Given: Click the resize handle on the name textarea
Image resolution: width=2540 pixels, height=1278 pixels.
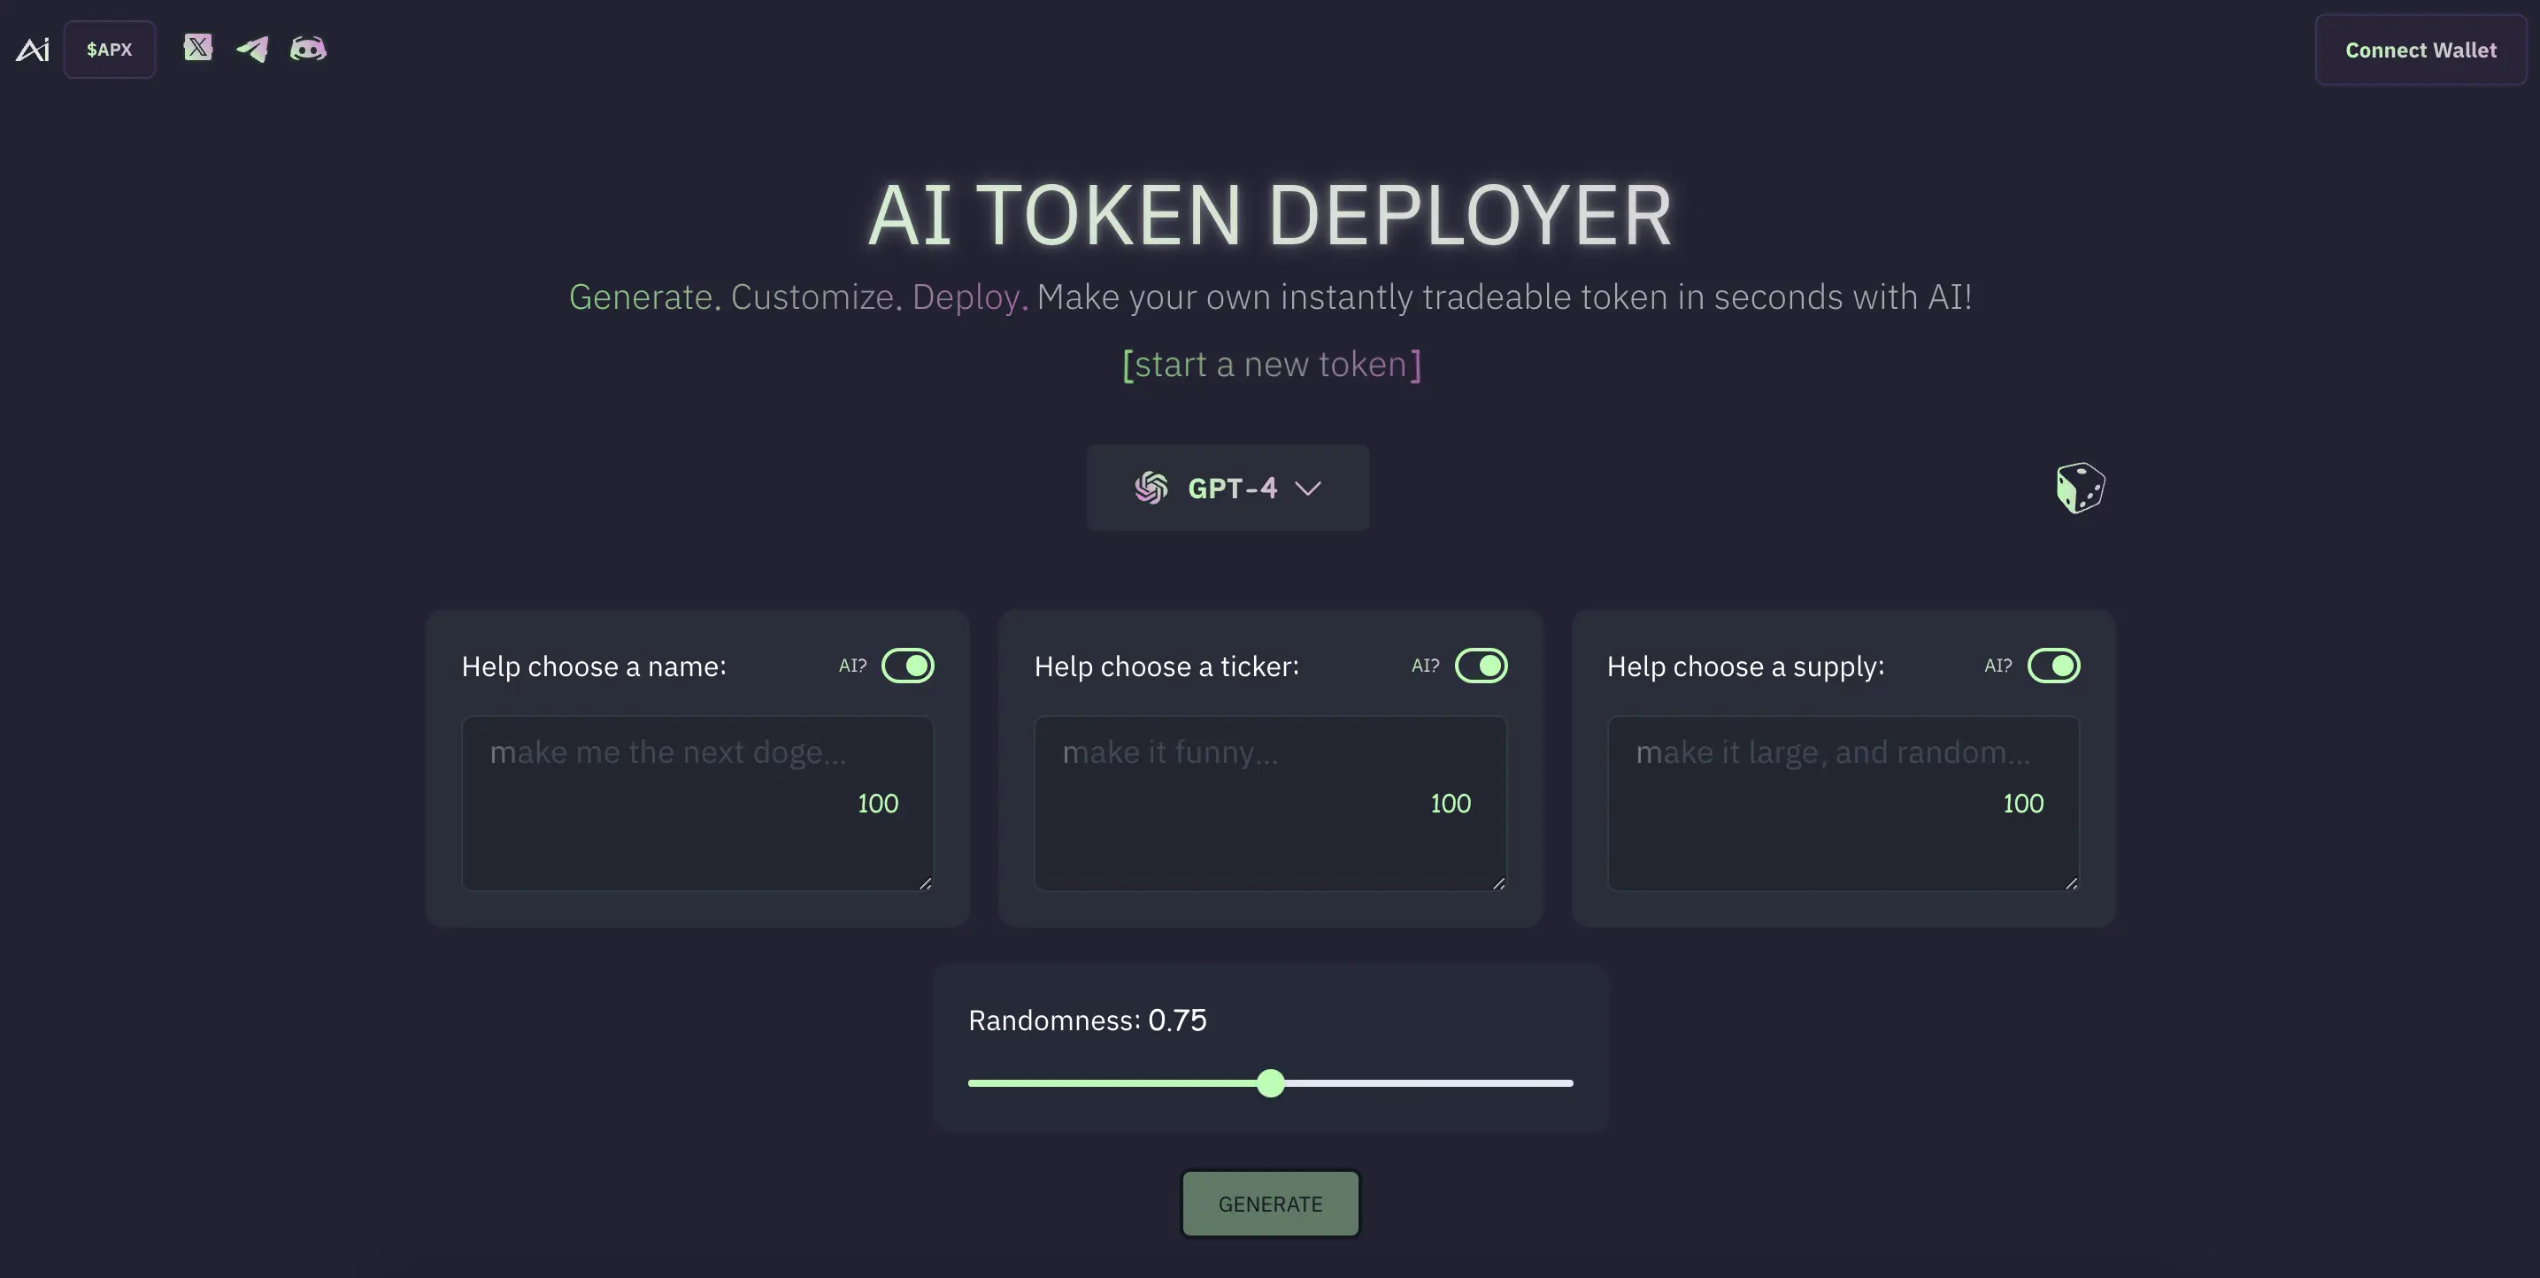Looking at the screenshot, I should click(x=925, y=884).
